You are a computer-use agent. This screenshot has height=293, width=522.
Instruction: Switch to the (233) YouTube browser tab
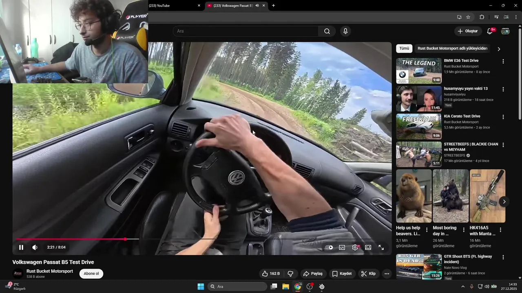click(x=171, y=6)
